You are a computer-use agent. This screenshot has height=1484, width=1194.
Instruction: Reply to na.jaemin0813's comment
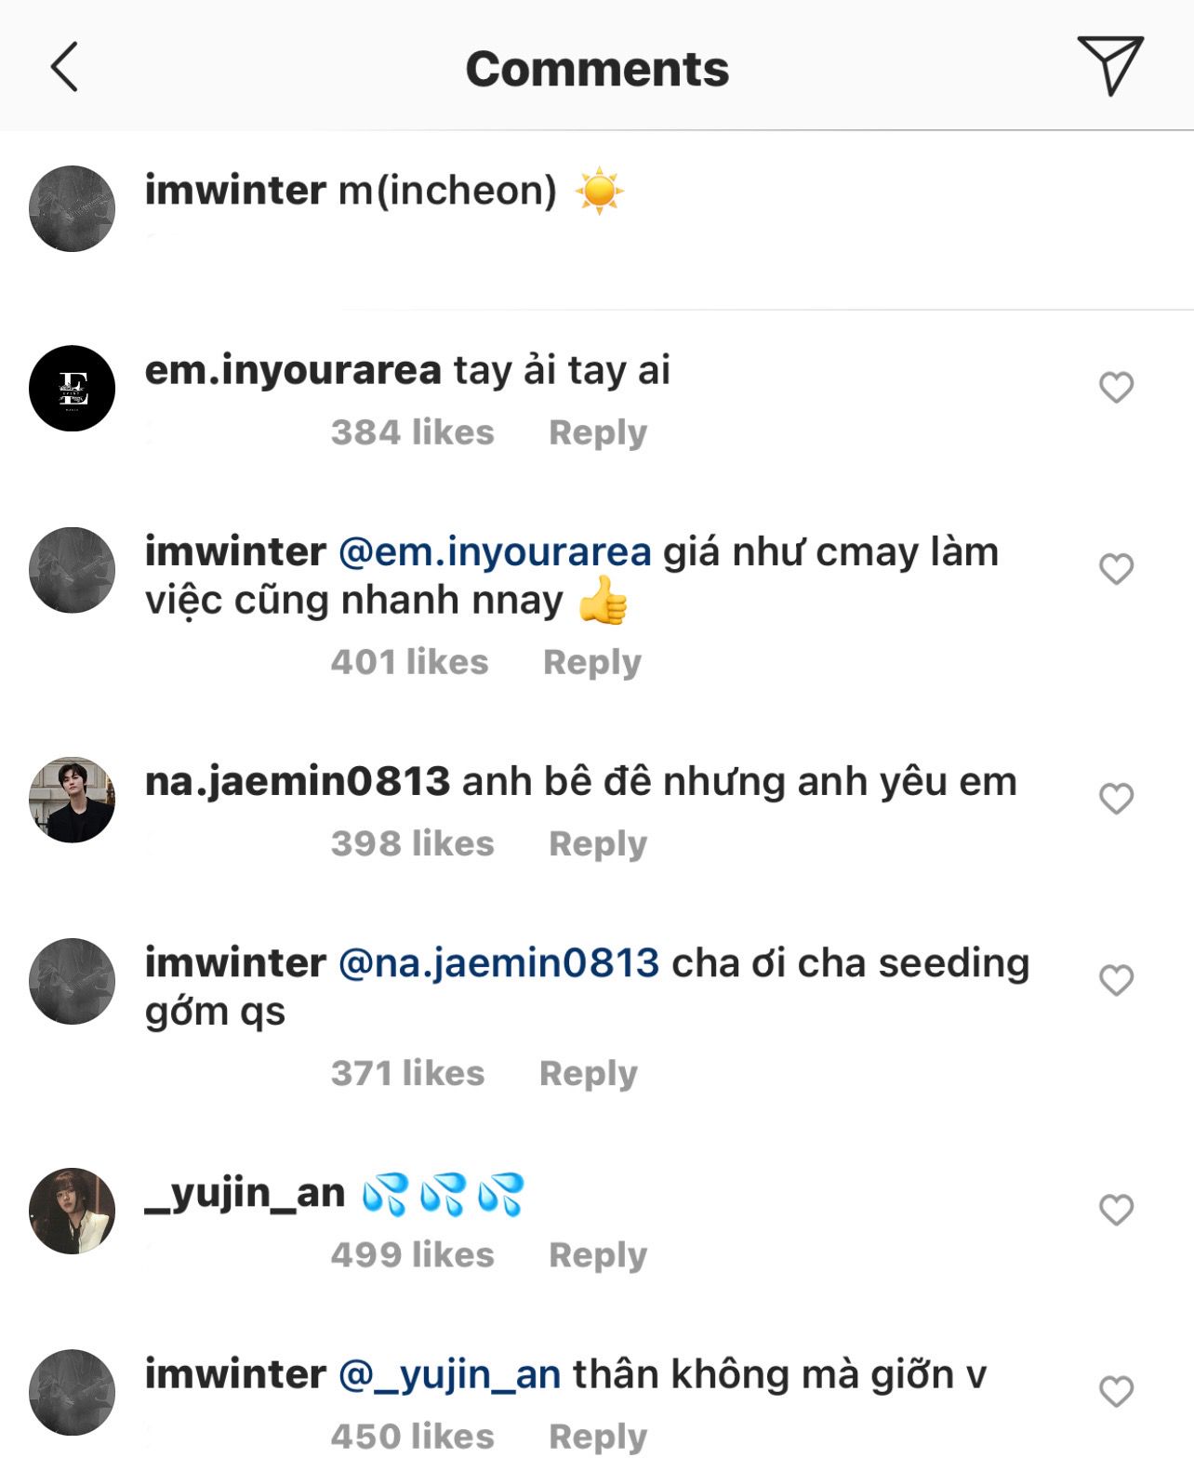(x=597, y=843)
